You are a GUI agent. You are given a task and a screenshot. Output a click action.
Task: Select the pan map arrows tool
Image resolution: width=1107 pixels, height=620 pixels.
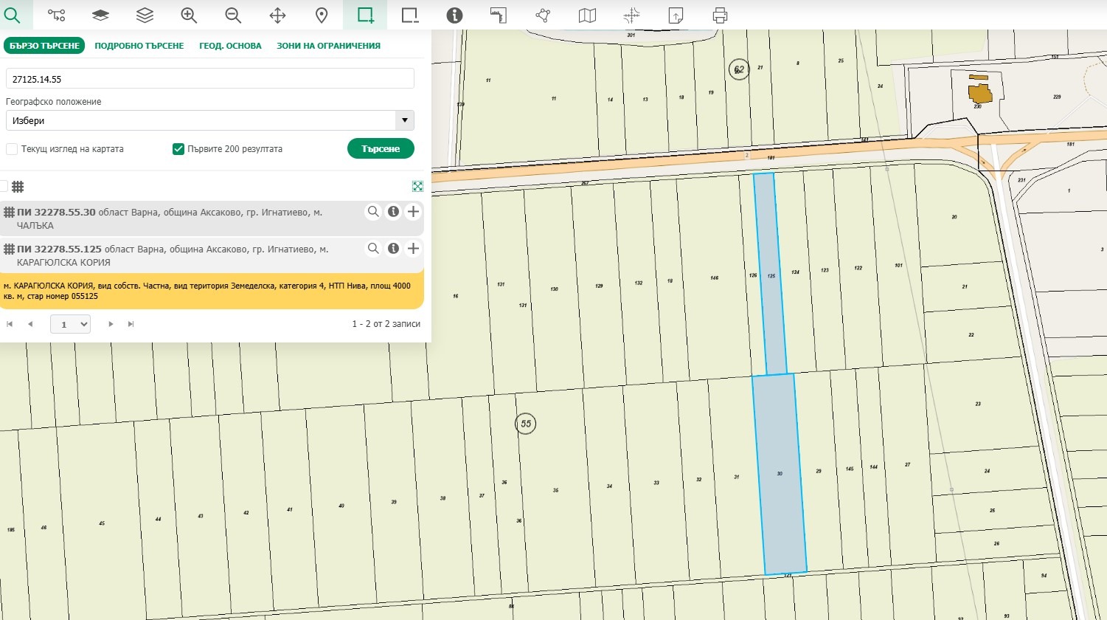(277, 15)
